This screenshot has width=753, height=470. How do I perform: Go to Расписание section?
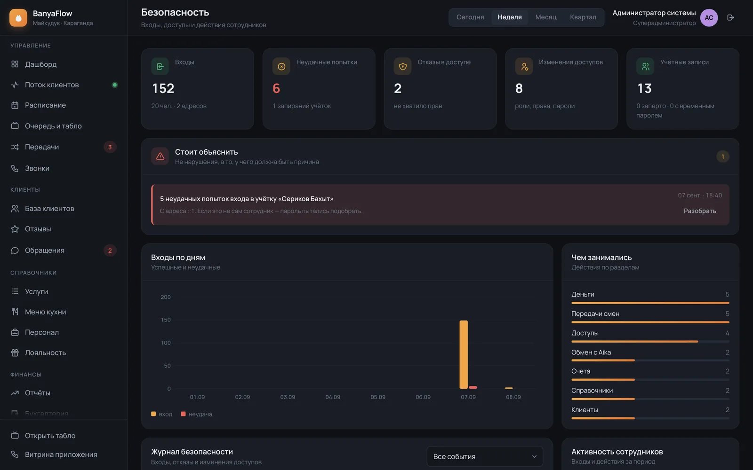64,105
